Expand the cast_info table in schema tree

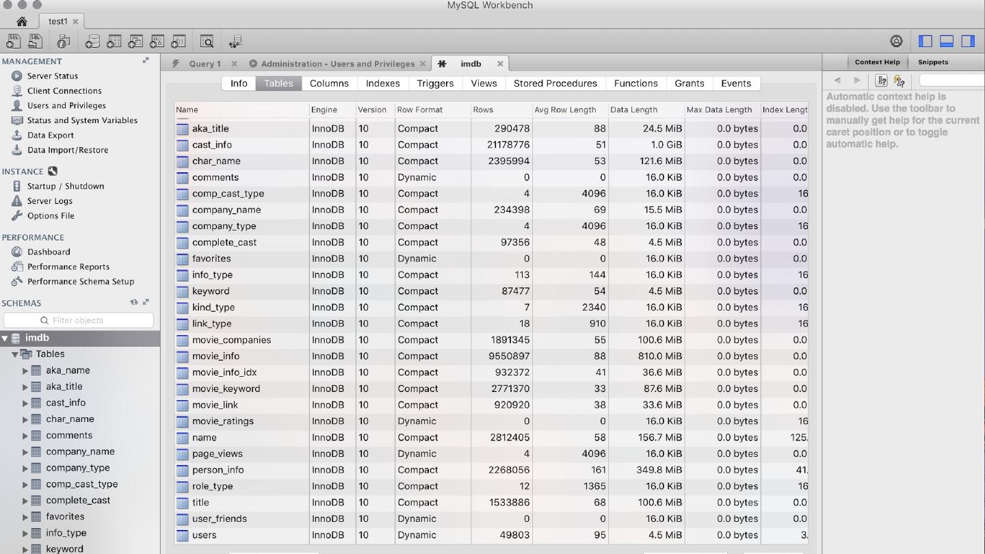coord(25,404)
